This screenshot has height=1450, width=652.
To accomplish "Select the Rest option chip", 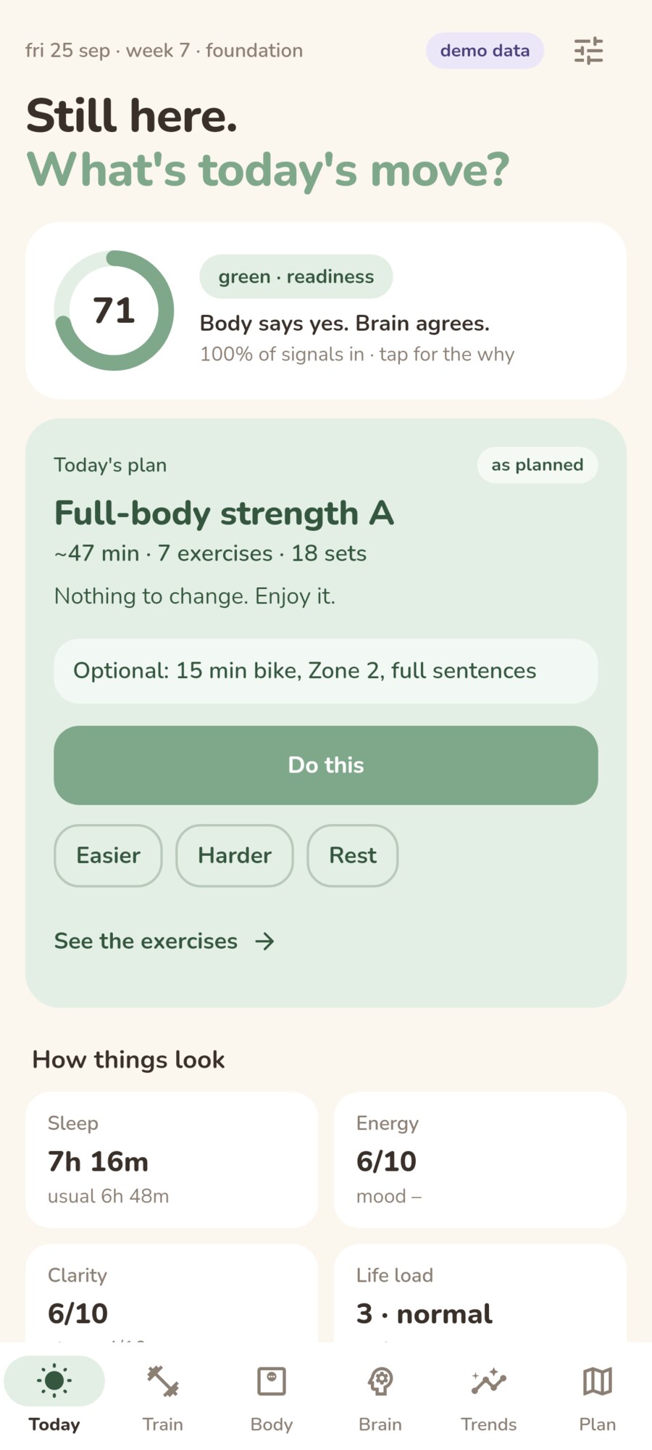I will click(353, 855).
